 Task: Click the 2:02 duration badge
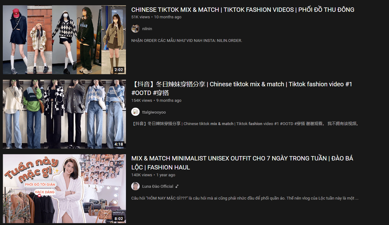pos(119,70)
